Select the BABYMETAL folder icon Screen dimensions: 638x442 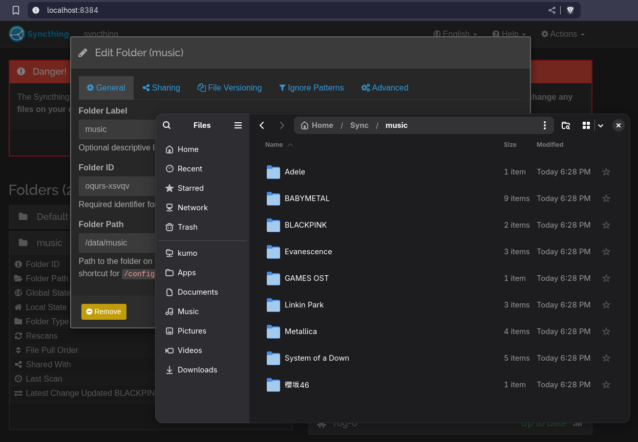pyautogui.click(x=273, y=198)
